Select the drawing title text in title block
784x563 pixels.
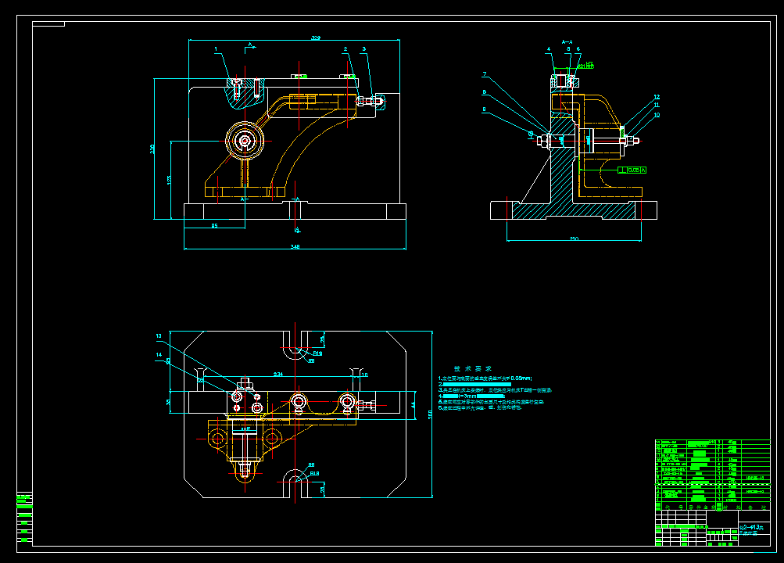click(751, 530)
